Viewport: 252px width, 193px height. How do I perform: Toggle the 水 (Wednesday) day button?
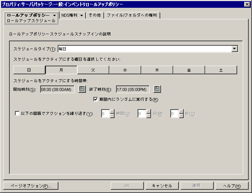(x=125, y=70)
